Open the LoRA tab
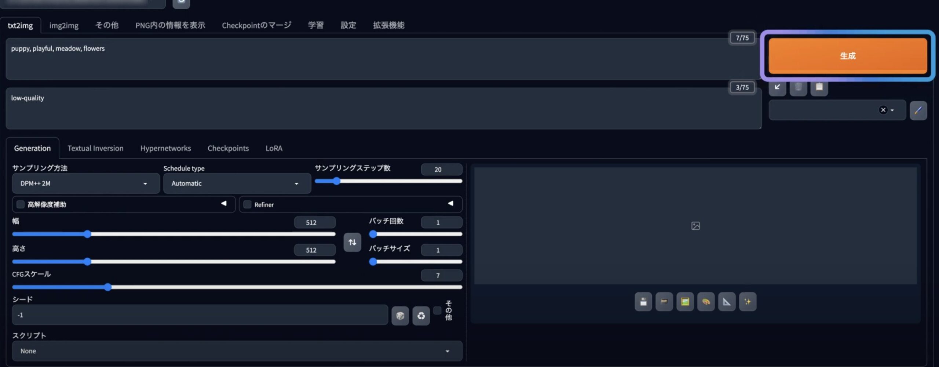This screenshot has width=939, height=367. (x=274, y=148)
